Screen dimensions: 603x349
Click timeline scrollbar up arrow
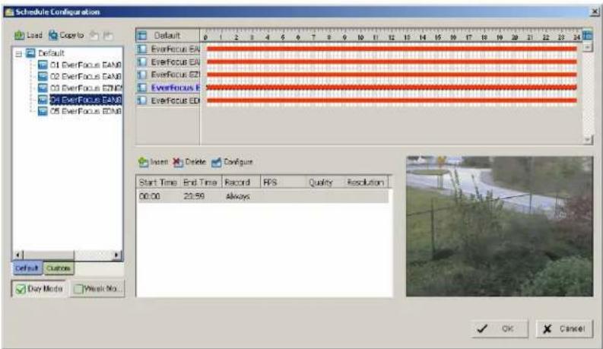coord(587,47)
